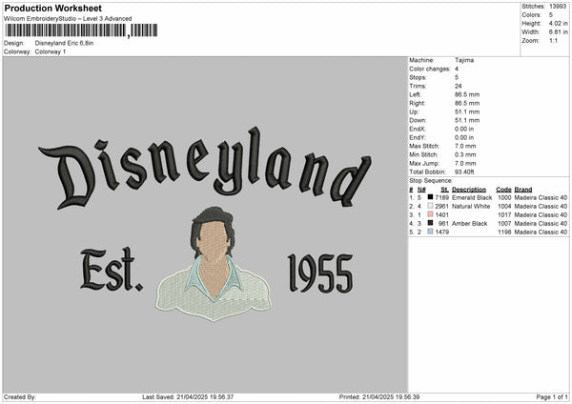Image resolution: width=572 pixels, height=404 pixels.
Task: Click the Production Worksheet title
Action: (x=52, y=8)
